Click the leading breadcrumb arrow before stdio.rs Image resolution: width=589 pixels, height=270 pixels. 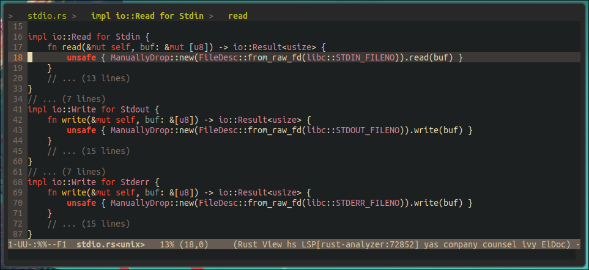(11, 16)
